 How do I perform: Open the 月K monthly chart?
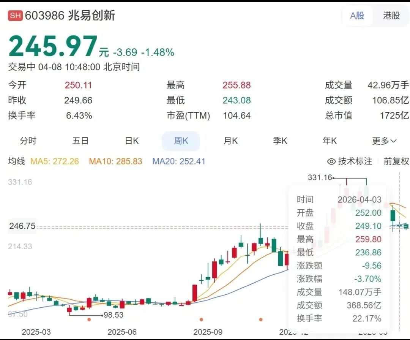pos(230,141)
